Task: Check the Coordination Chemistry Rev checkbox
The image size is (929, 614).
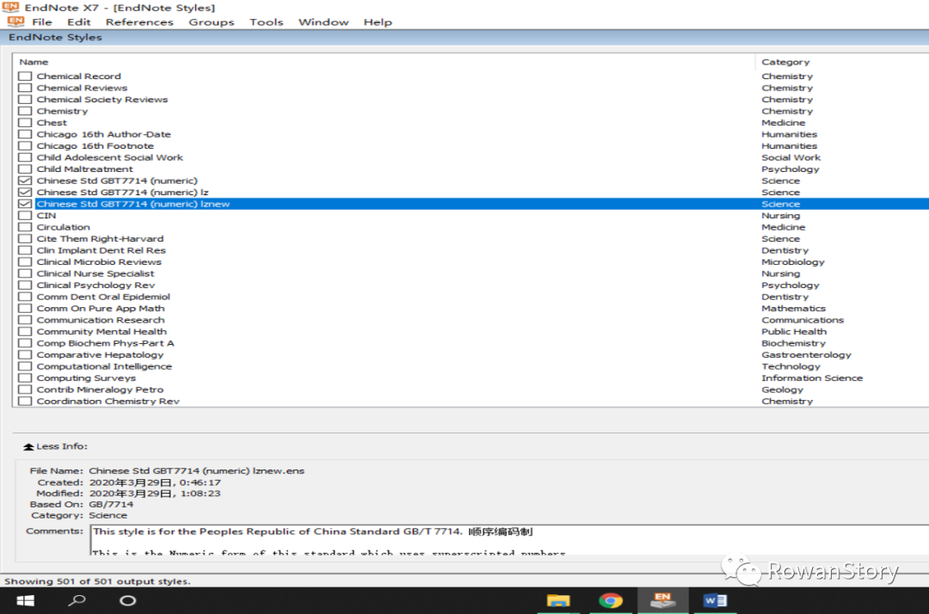Action: point(25,401)
